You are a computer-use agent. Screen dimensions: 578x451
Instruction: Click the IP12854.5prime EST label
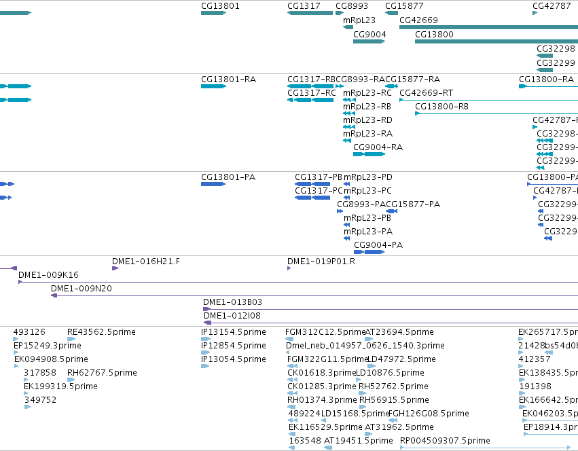(x=234, y=346)
